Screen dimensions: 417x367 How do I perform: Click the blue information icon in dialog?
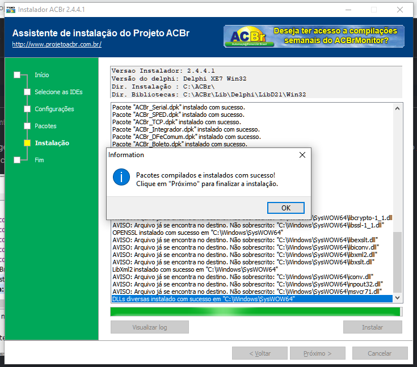(121, 177)
